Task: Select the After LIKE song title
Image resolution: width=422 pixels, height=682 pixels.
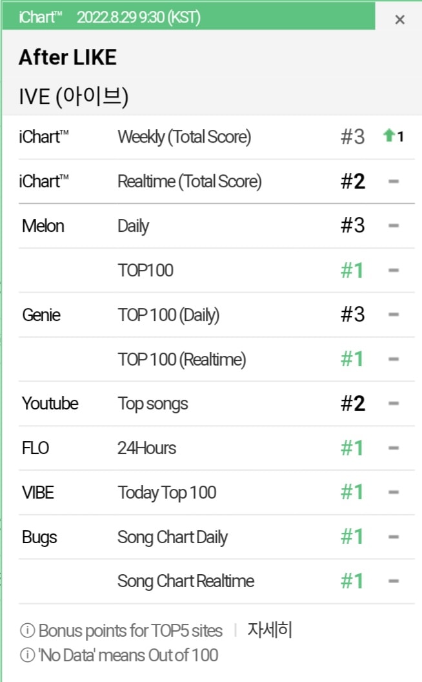Action: coord(68,57)
